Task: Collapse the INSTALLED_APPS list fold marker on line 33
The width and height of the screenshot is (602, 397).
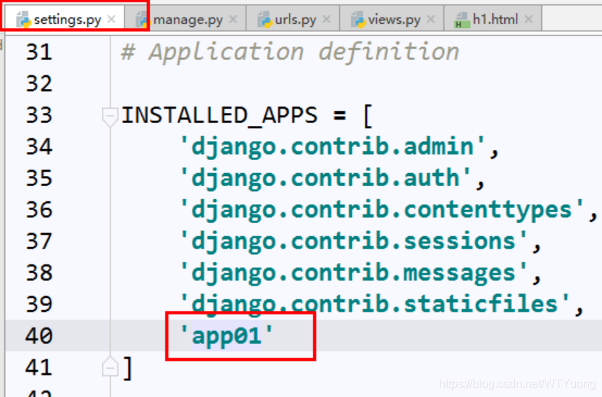Action: (110, 116)
